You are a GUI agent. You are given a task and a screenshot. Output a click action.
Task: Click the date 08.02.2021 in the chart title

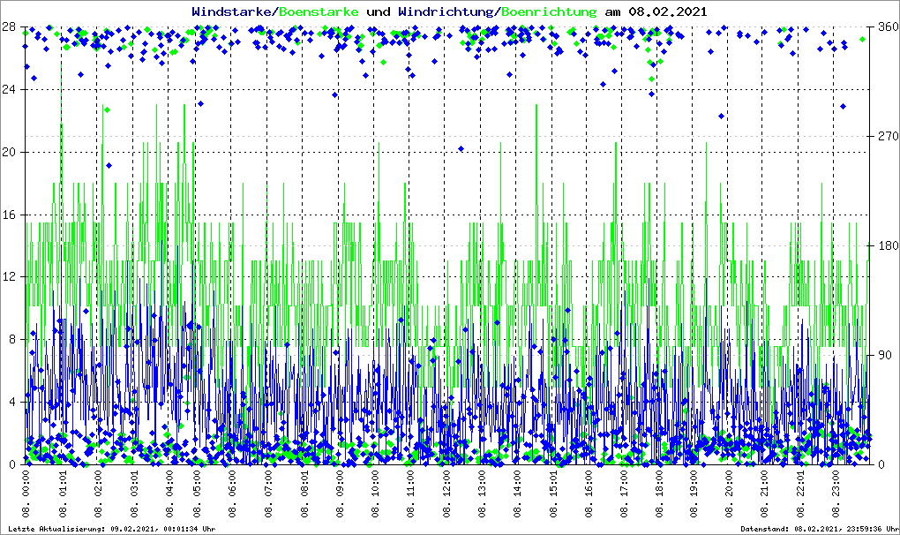(667, 11)
